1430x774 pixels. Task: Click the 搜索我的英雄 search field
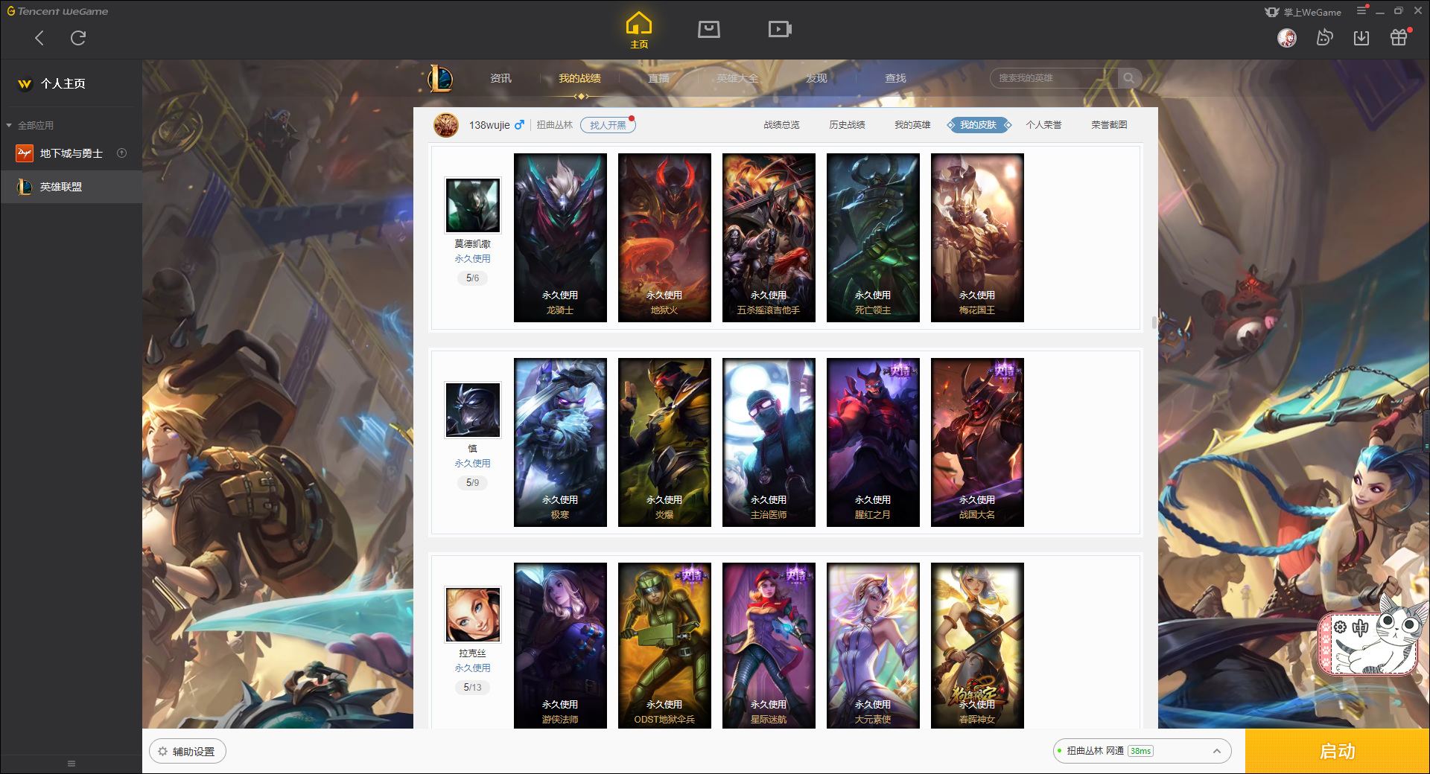click(1054, 78)
